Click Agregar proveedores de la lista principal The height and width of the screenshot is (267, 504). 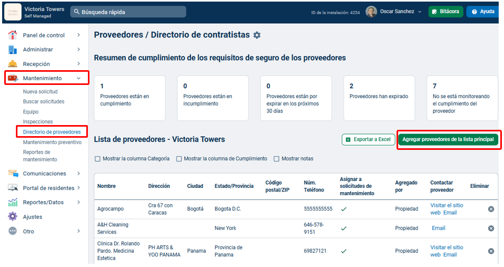point(448,139)
